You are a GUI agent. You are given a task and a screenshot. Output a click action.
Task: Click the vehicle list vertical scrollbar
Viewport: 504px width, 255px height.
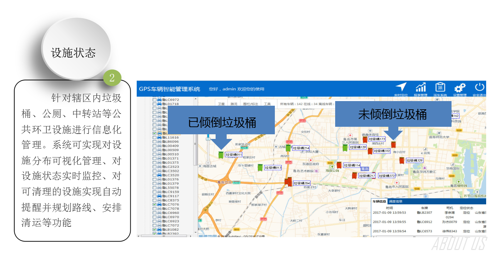click(x=195, y=143)
